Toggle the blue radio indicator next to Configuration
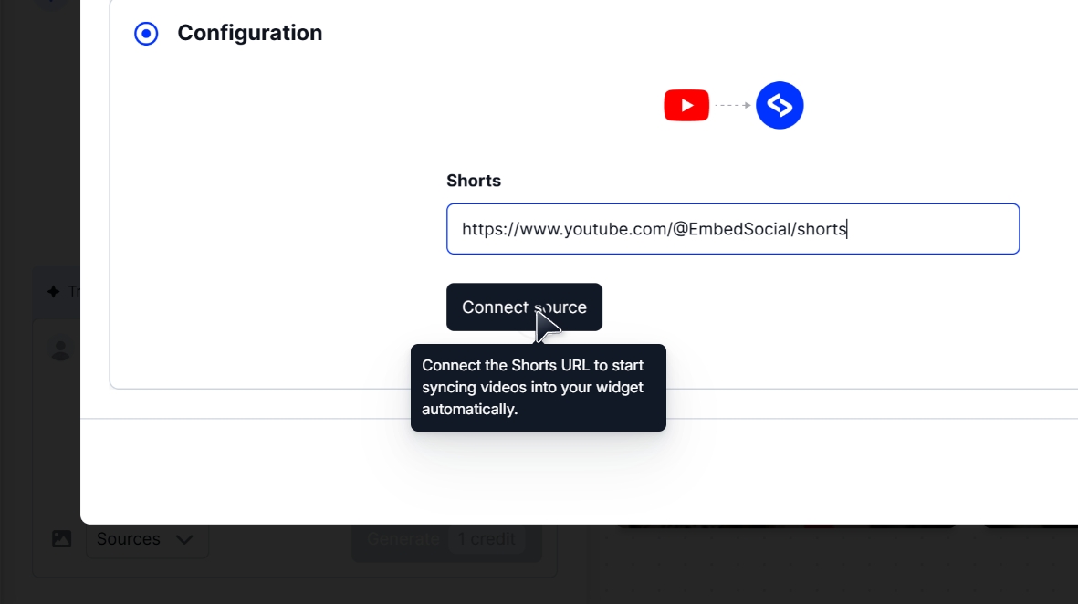 [x=146, y=33]
